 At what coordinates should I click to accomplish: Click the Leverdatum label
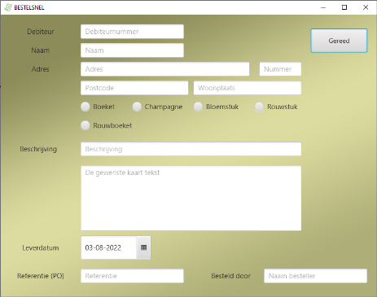pos(41,247)
